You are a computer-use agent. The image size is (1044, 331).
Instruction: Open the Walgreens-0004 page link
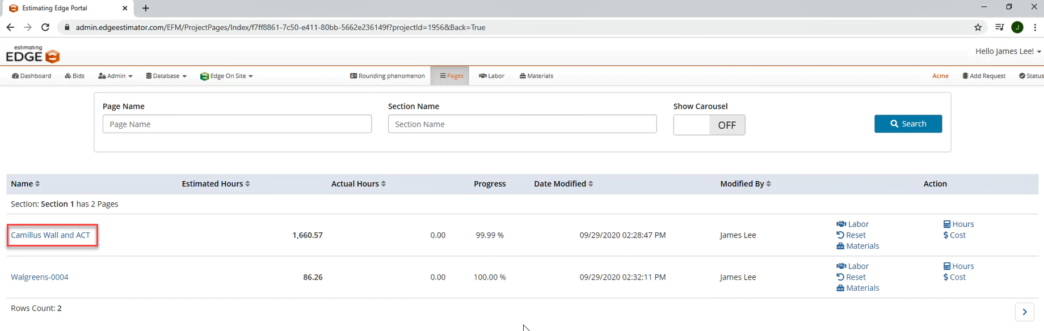40,277
